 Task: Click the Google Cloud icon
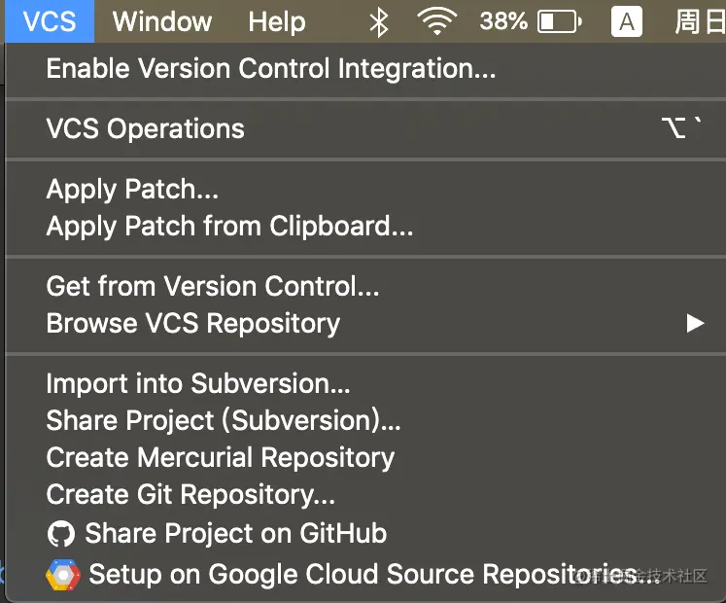(63, 574)
